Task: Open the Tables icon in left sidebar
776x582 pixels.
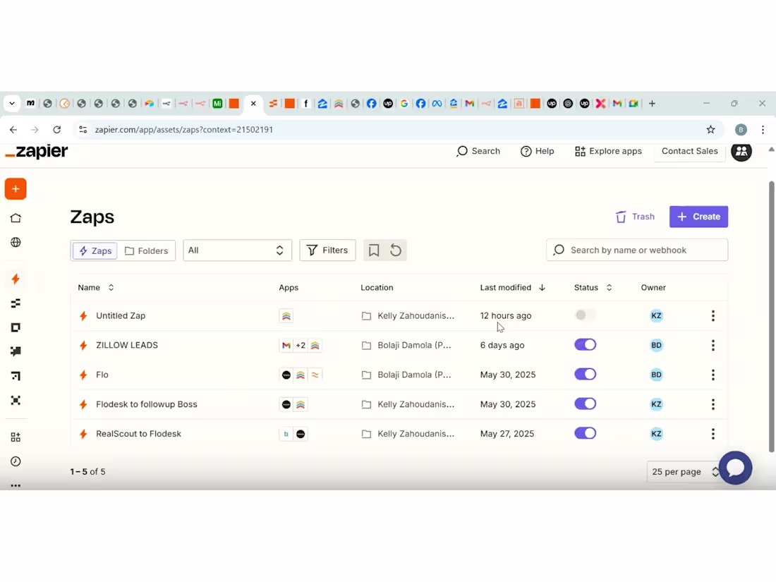Action: pos(16,303)
